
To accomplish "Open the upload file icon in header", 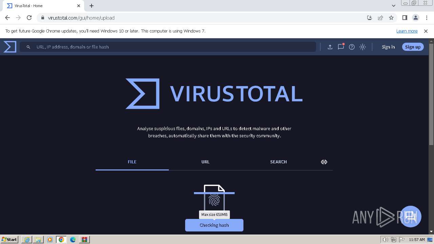I will (330, 47).
